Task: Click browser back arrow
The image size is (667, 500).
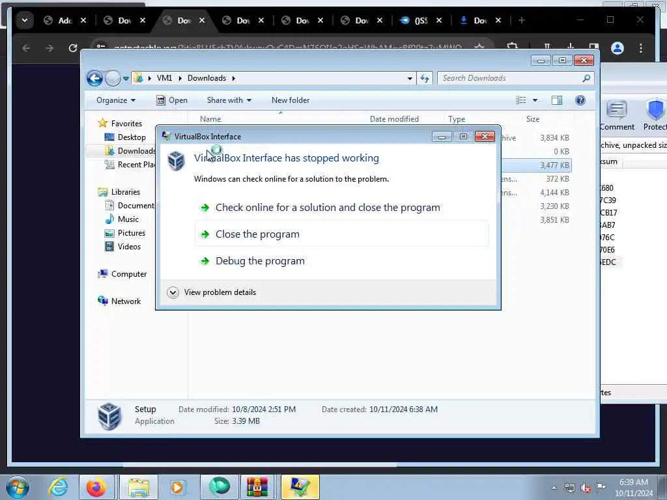Action: pos(26,48)
